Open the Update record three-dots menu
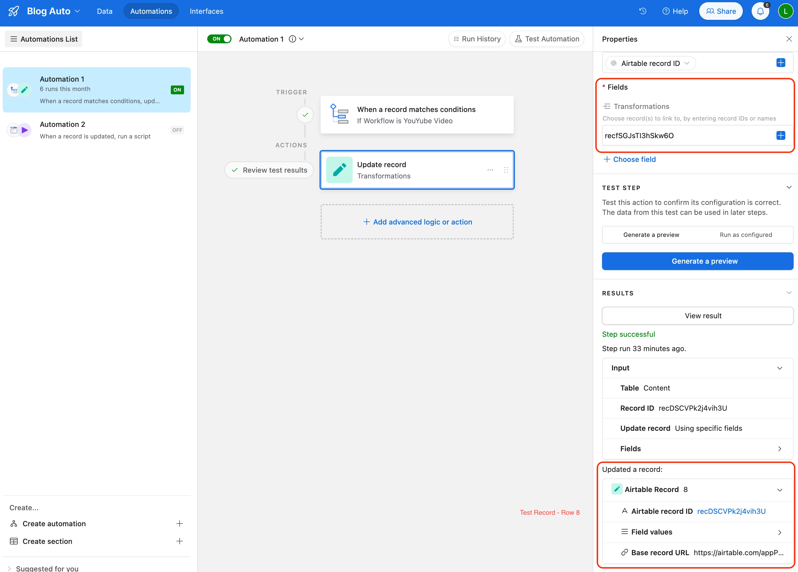Screen dimensions: 798x572 [490, 170]
